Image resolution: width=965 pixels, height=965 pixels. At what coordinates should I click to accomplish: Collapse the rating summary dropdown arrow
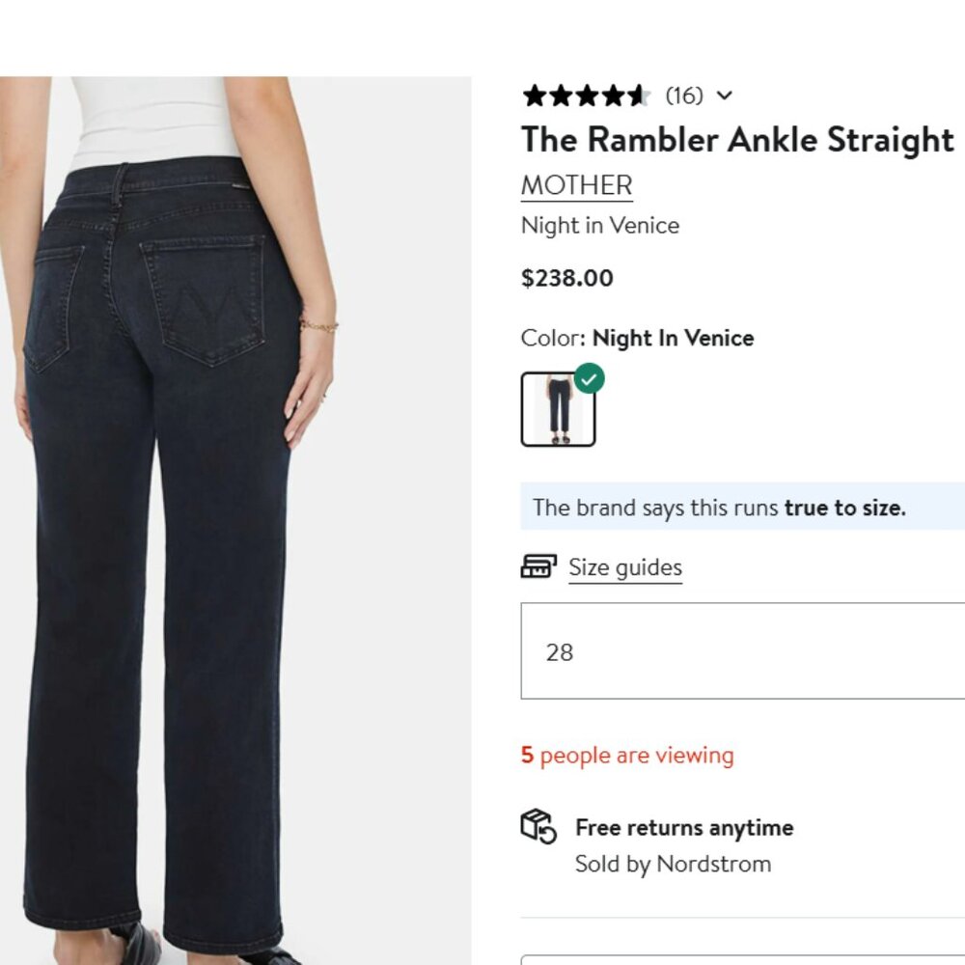[726, 96]
